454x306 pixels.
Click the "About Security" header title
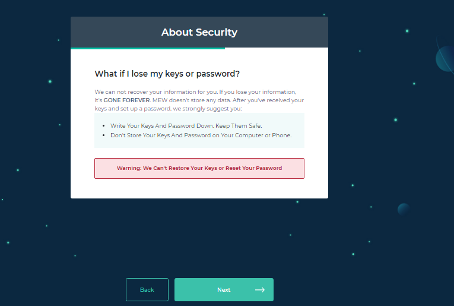(199, 32)
